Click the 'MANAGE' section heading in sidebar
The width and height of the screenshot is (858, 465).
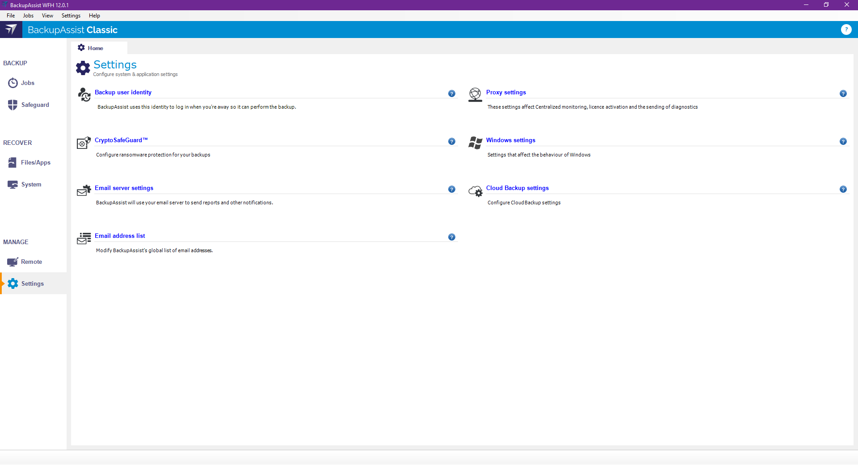pos(16,242)
